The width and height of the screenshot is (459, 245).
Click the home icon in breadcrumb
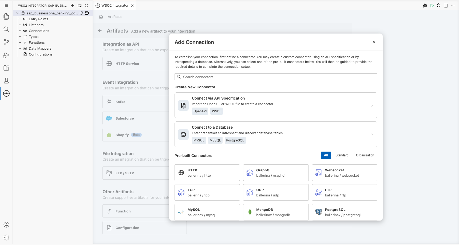tap(101, 17)
